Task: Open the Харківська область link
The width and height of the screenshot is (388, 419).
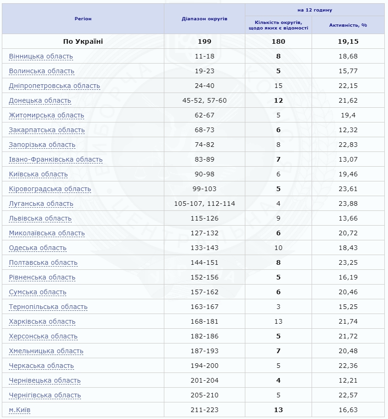Action: 42,321
